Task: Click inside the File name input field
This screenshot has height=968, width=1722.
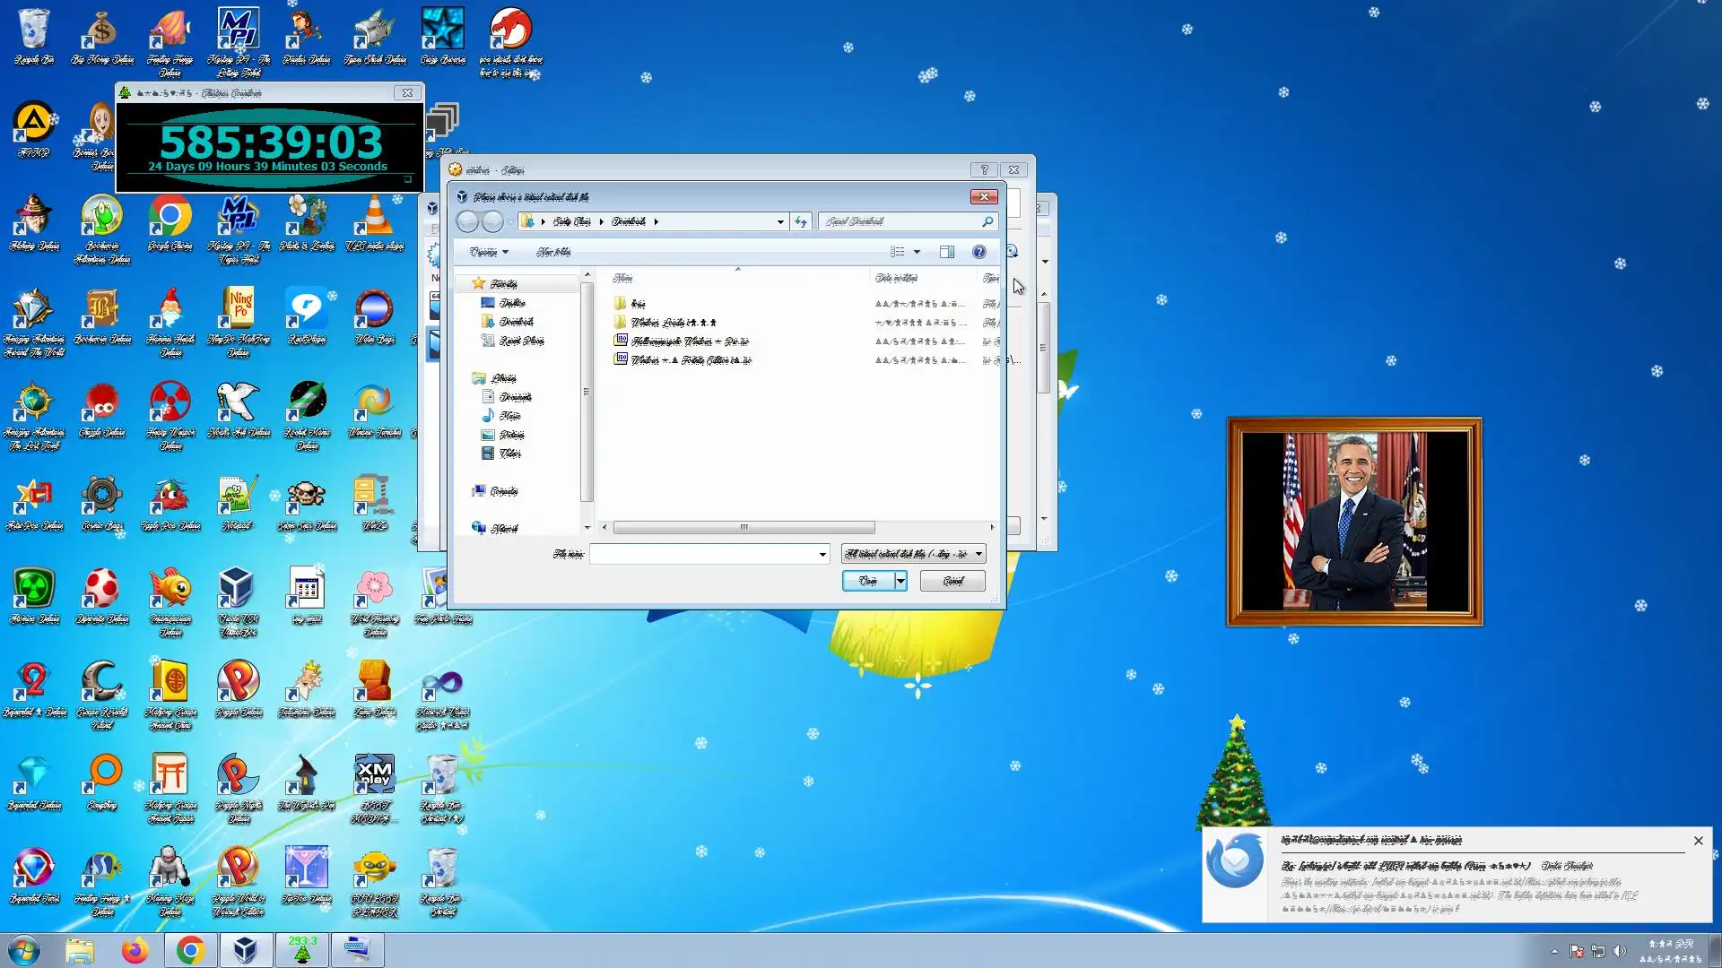Action: tap(704, 554)
